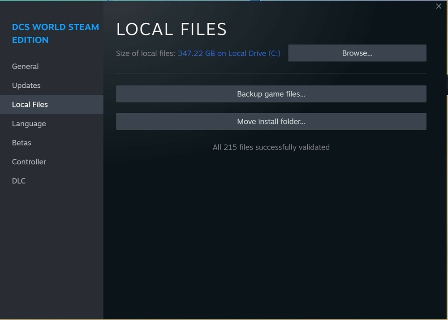Viewport: 448px width, 320px height.
Task: Click empty panel area below the validation message
Action: pos(271,233)
